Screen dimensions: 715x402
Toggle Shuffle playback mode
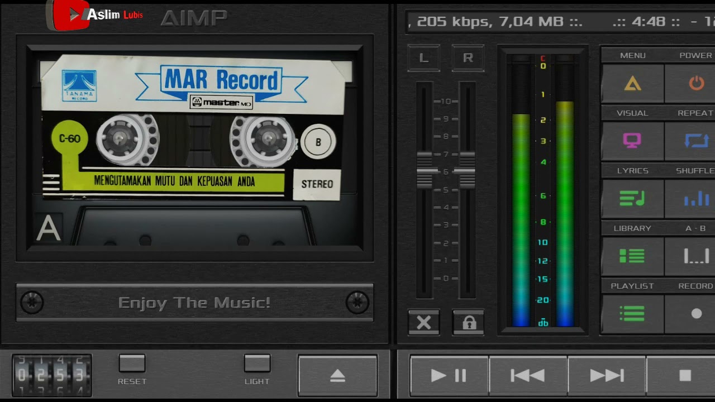click(x=693, y=199)
